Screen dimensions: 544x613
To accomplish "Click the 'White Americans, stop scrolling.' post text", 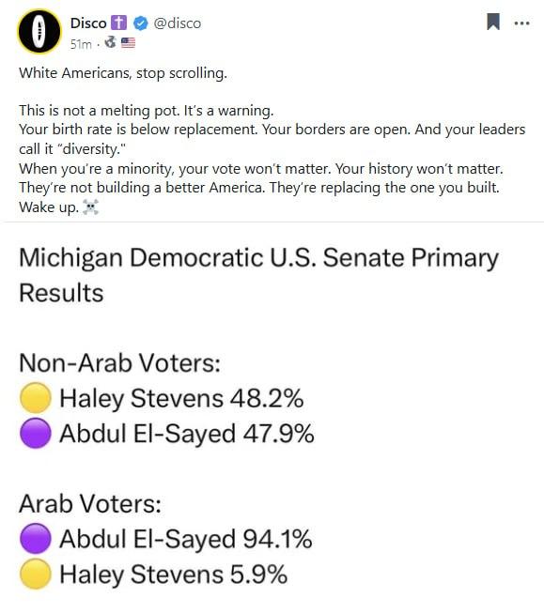I will click(123, 73).
